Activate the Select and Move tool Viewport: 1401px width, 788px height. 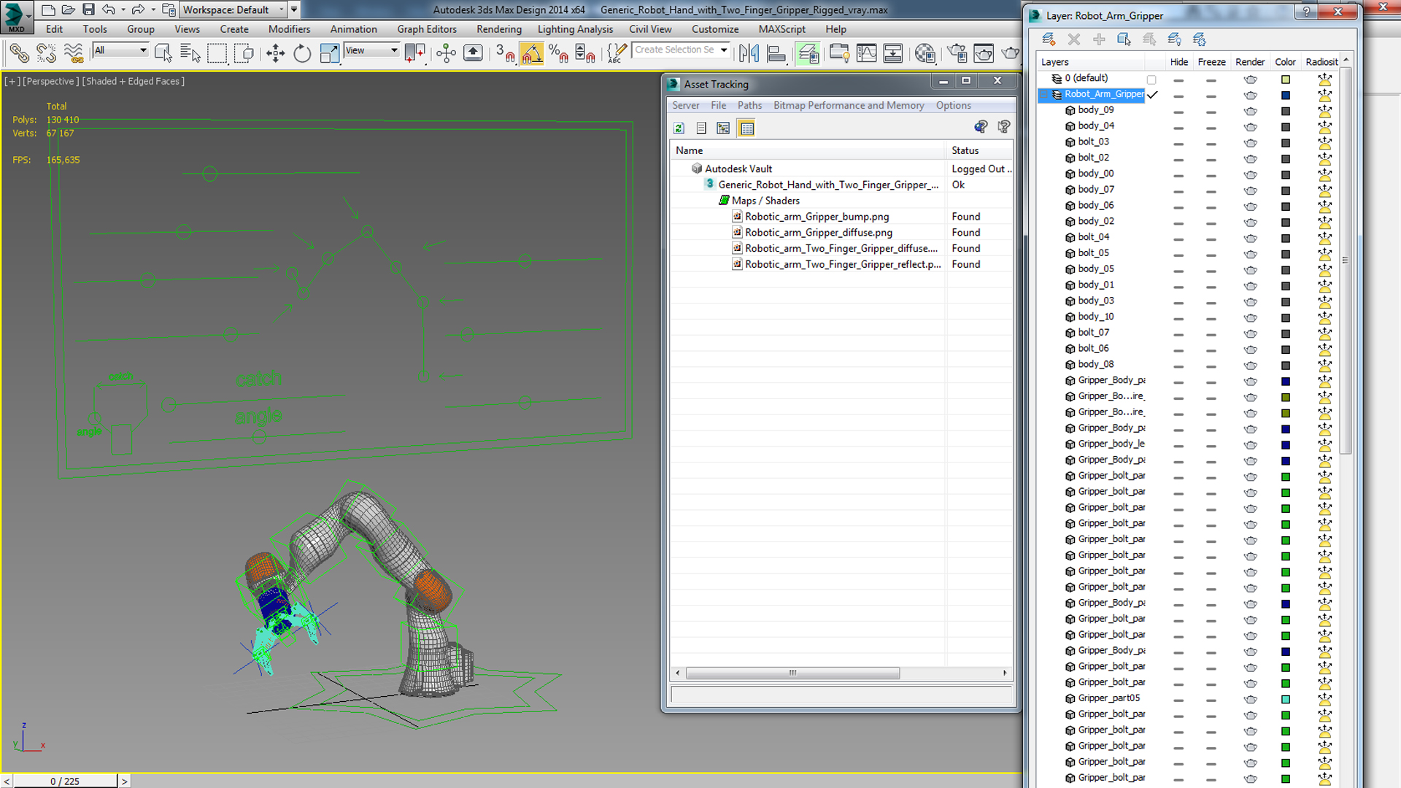[275, 53]
